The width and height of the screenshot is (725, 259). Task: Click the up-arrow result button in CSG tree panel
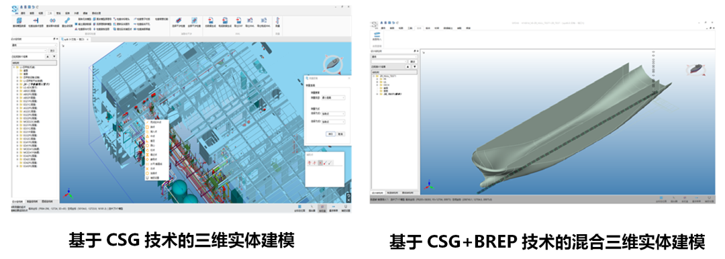click(48, 56)
